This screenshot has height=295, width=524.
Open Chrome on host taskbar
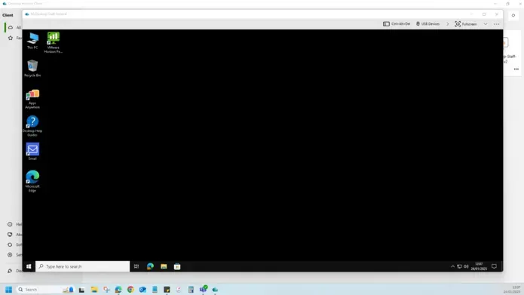pyautogui.click(x=130, y=290)
